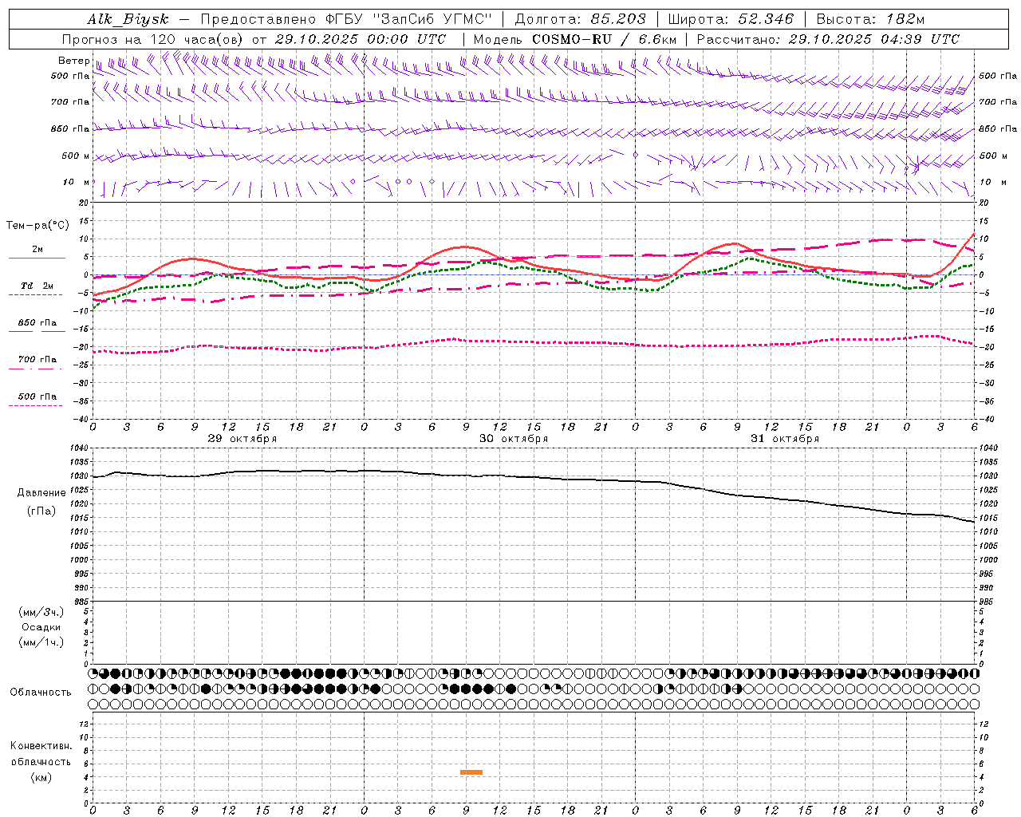Viewport: 1021px width, 817px height.
Task: Click the station name Alk_Biysk in header
Action: [128, 19]
